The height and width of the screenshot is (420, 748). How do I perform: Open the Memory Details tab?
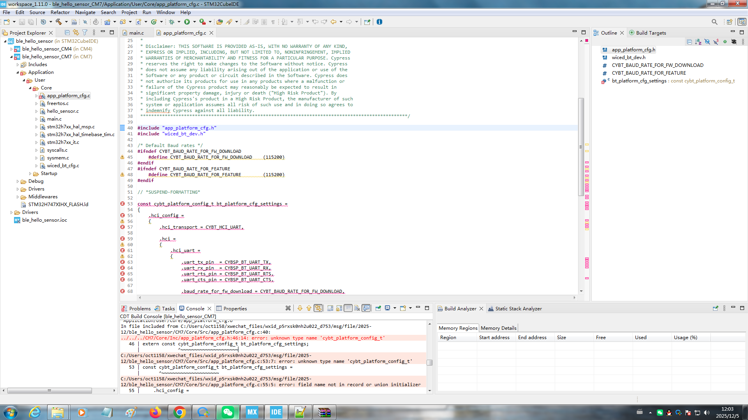pyautogui.click(x=498, y=328)
